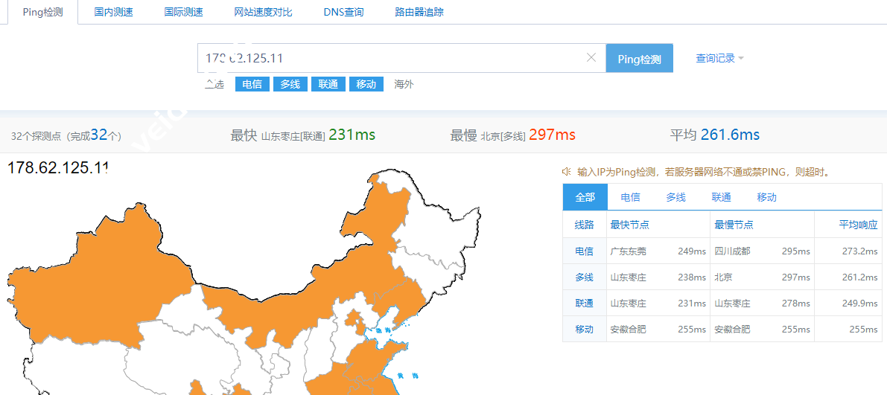Toggle the 海外 line filter
The width and height of the screenshot is (887, 395).
point(404,85)
